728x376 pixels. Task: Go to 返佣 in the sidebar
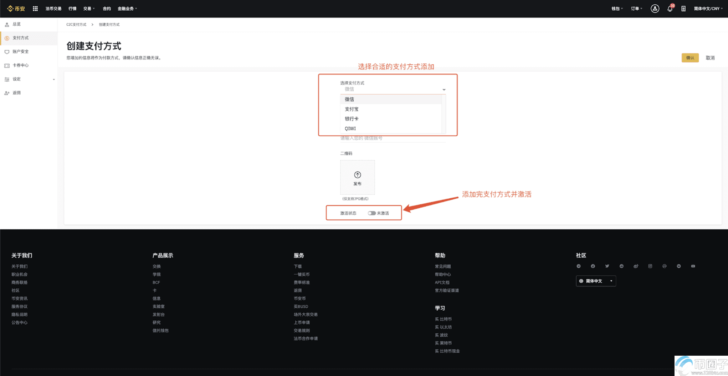[29, 93]
